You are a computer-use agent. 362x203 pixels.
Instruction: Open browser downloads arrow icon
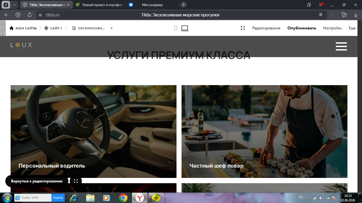pyautogui.click(x=356, y=15)
